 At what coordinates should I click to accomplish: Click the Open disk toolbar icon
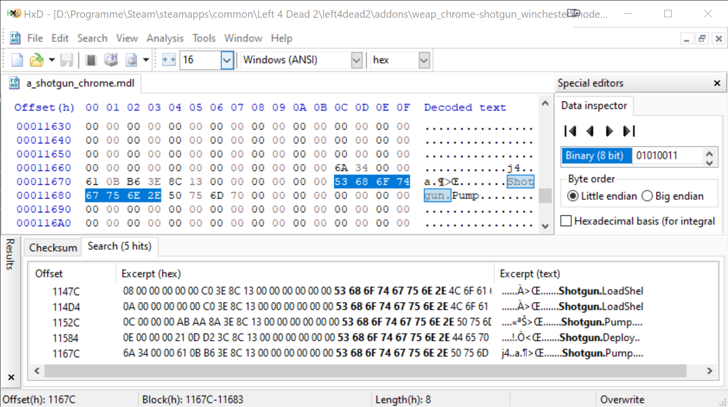[111, 60]
